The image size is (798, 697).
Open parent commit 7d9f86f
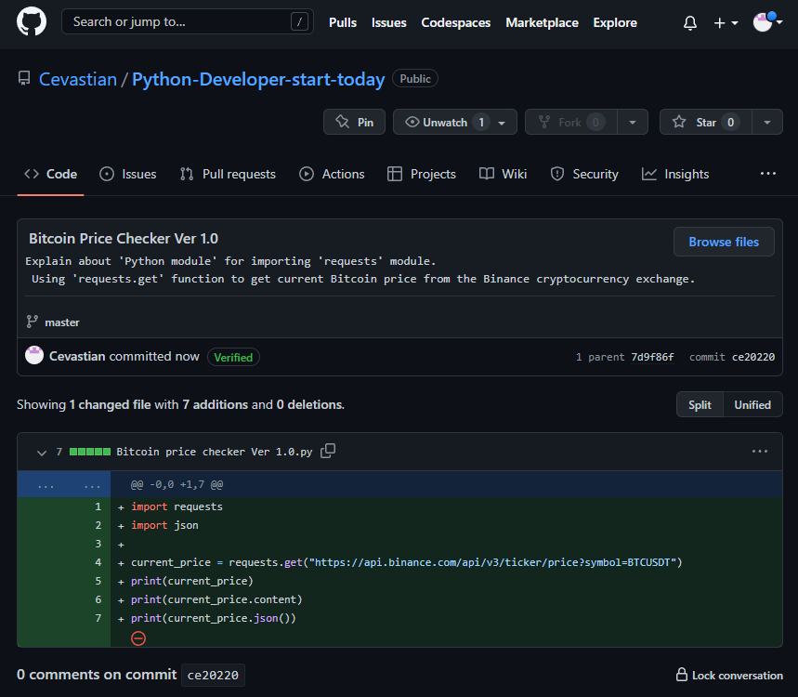pyautogui.click(x=652, y=357)
